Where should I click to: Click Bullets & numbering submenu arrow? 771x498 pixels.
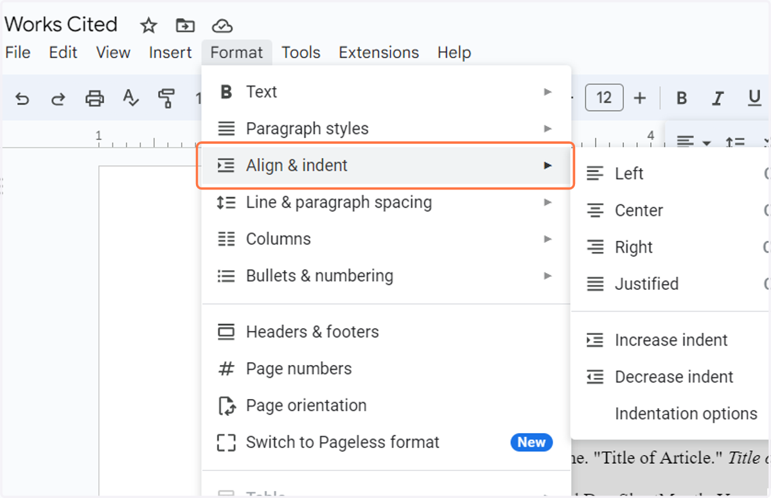pyautogui.click(x=547, y=276)
